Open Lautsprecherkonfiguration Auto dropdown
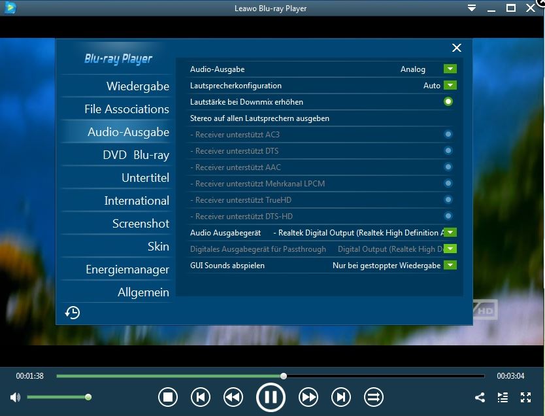545x416 pixels. [450, 85]
